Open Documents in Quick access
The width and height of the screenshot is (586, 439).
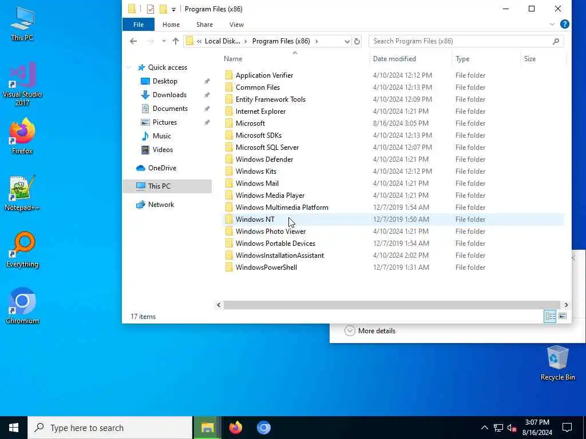click(x=170, y=109)
